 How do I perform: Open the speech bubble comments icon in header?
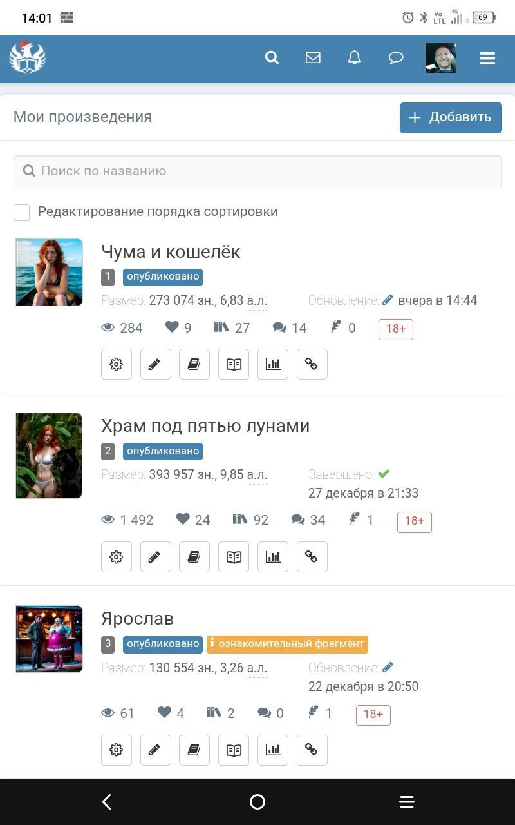coord(396,58)
